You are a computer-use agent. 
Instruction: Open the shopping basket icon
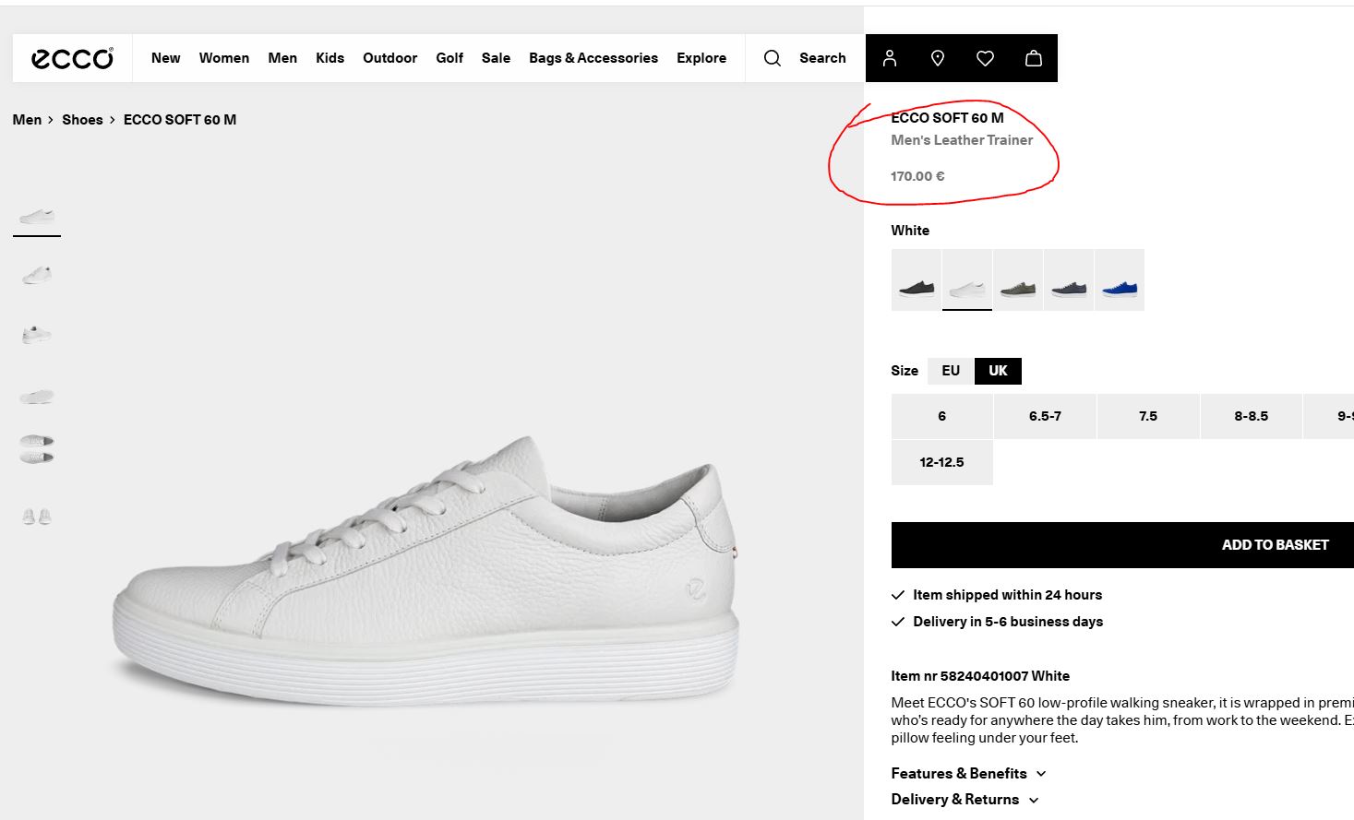click(1034, 58)
